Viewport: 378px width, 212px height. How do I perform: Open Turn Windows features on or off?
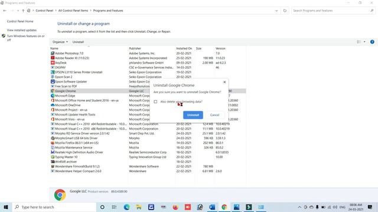tap(25, 38)
